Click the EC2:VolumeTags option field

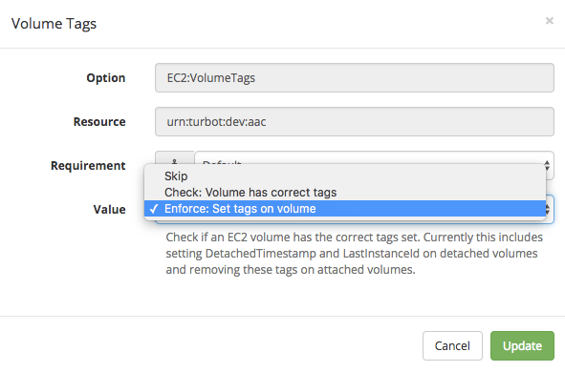click(x=355, y=78)
